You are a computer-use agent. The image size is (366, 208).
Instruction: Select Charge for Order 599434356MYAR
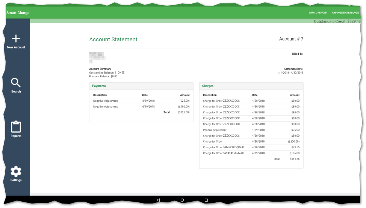click(251, 153)
